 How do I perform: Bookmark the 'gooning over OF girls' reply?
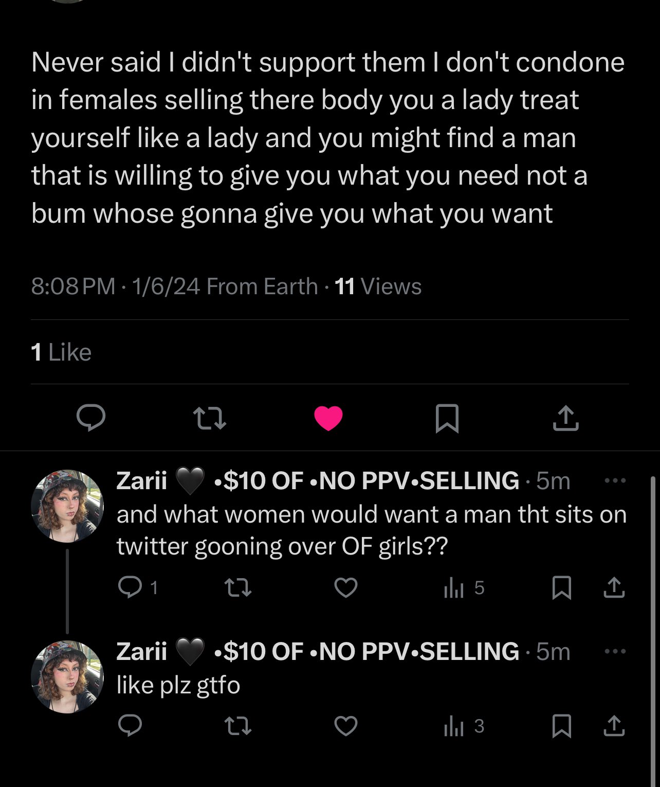tap(561, 588)
